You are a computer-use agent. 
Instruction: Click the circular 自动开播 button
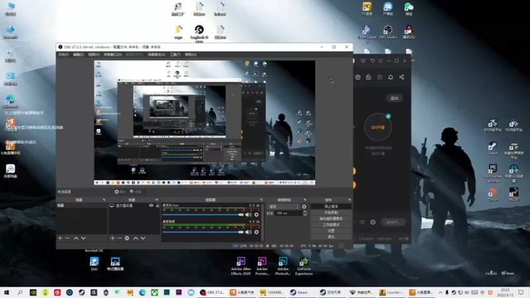378,127
